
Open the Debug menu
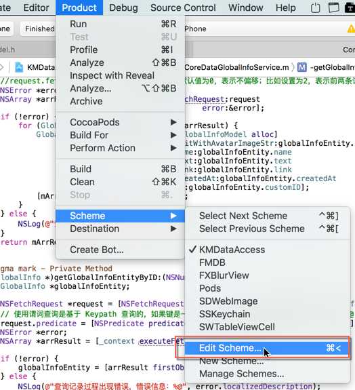[x=123, y=7]
